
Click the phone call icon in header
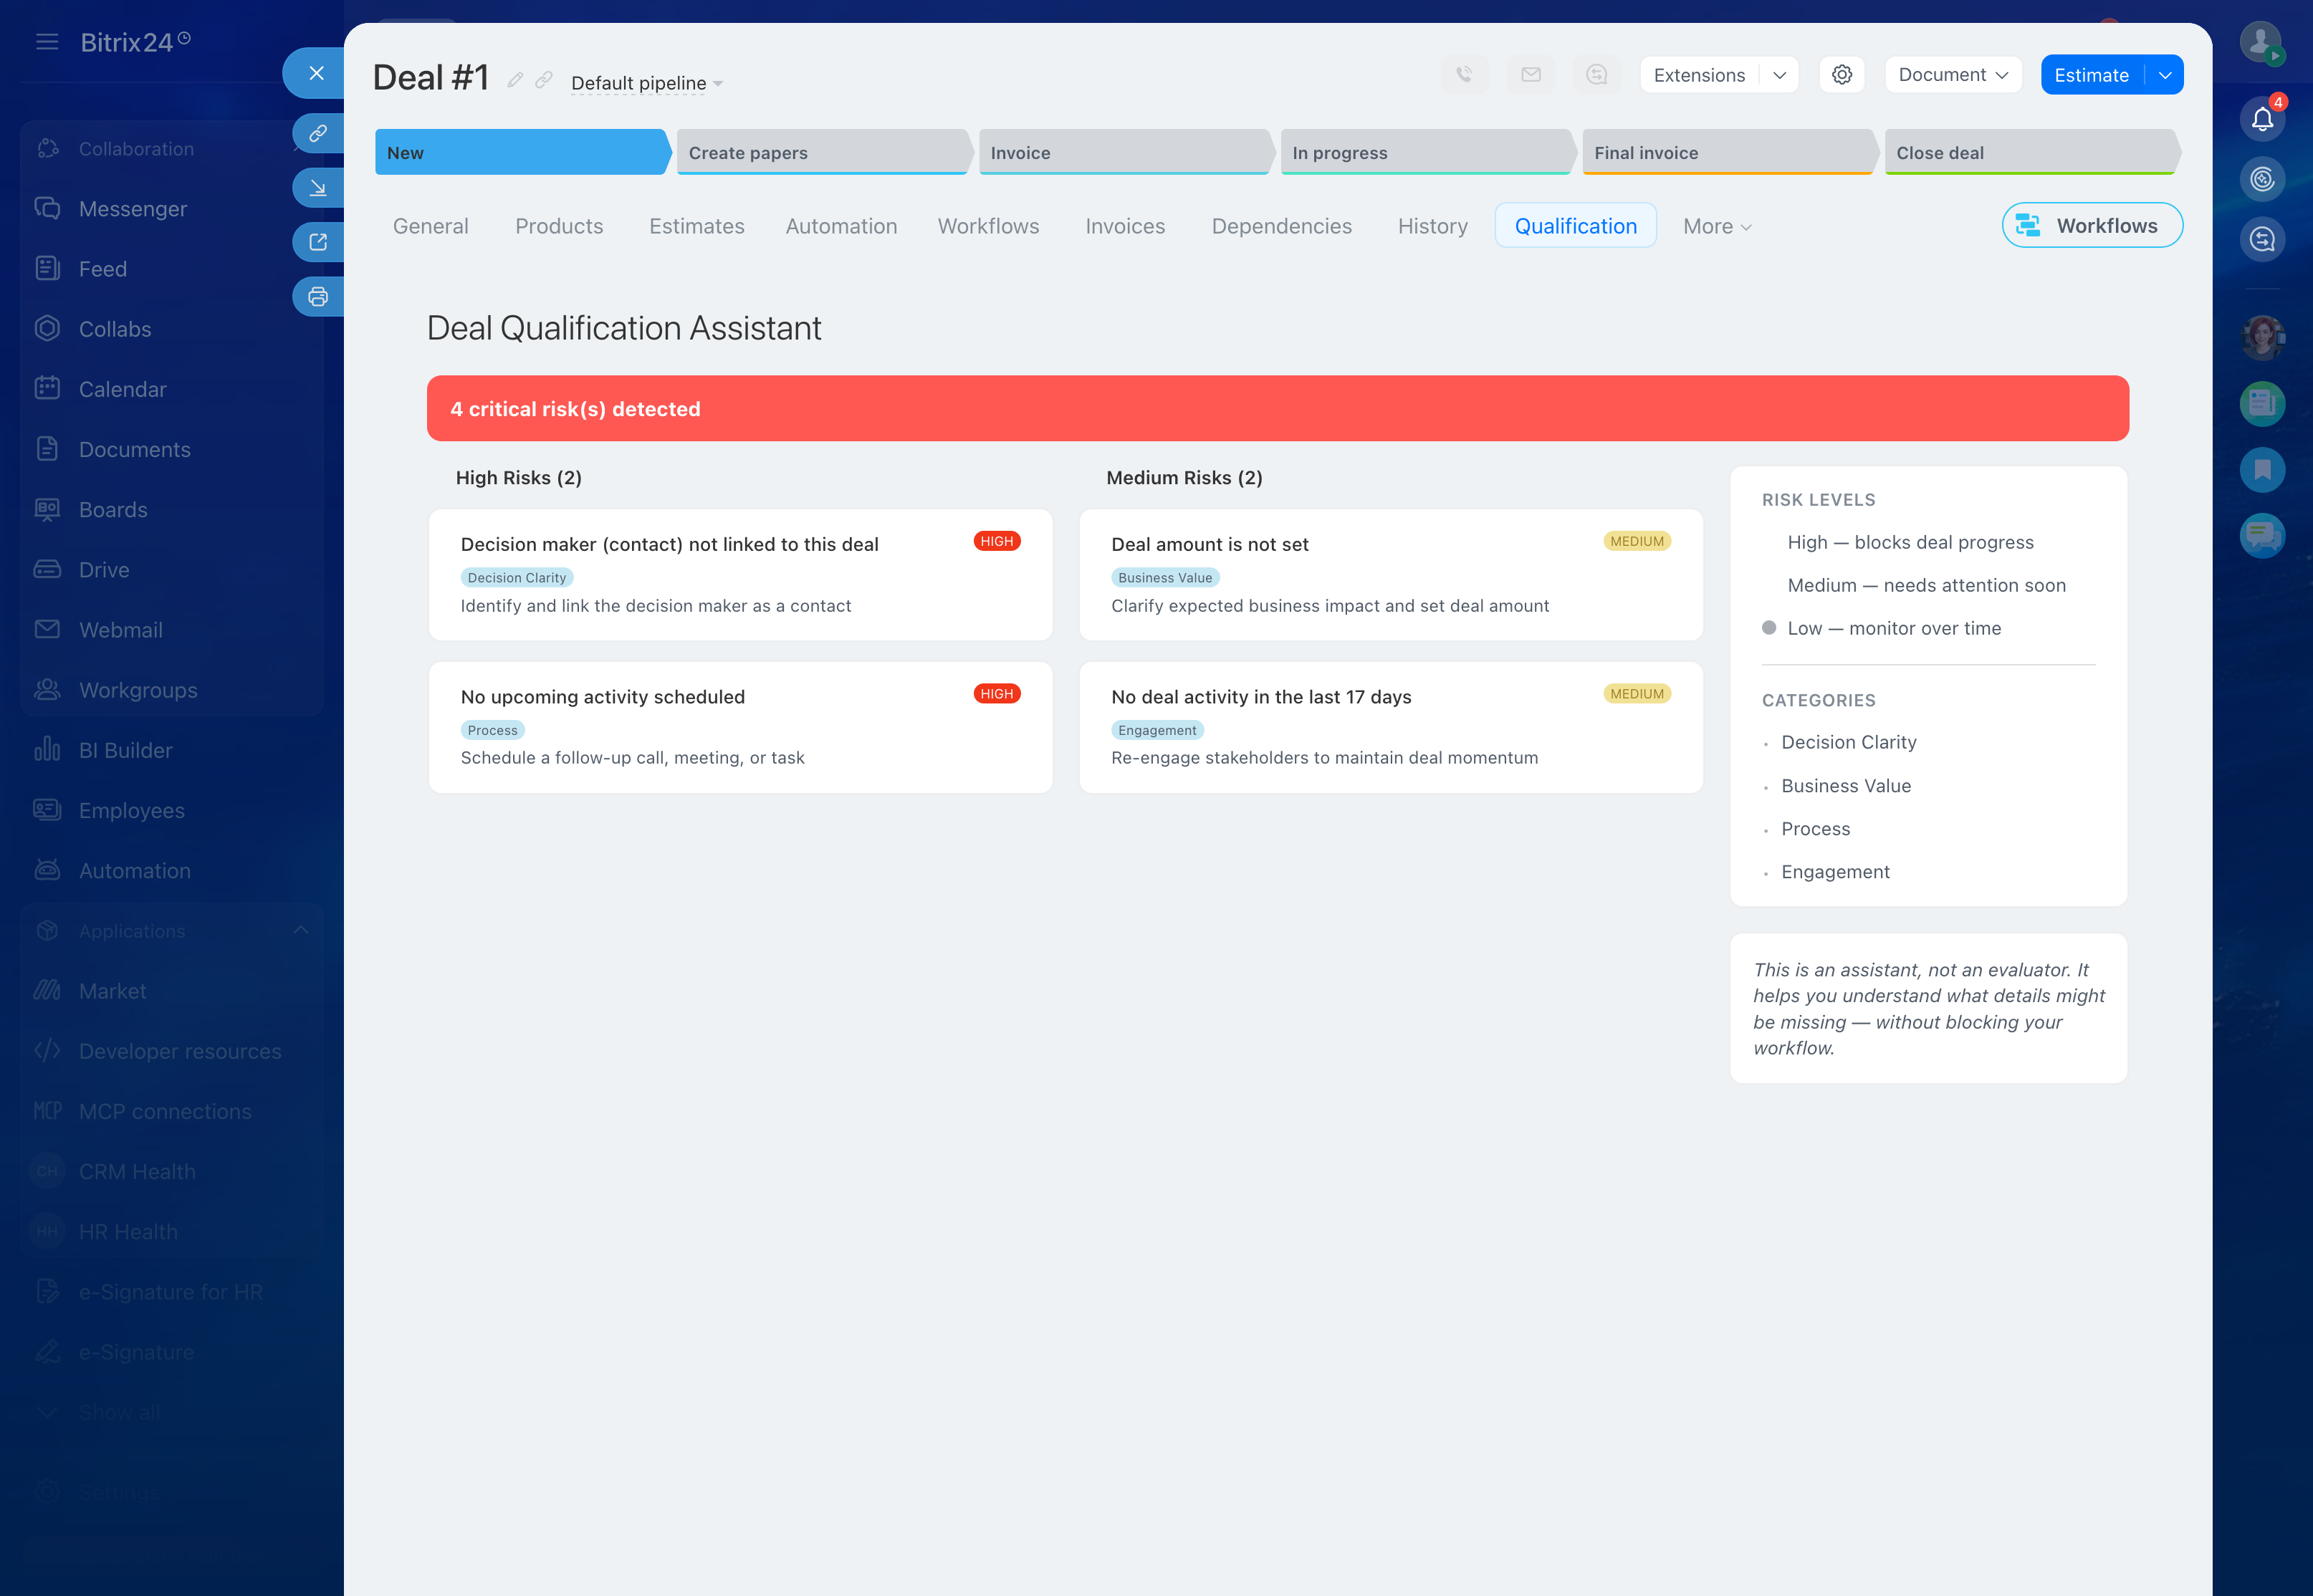[1464, 75]
